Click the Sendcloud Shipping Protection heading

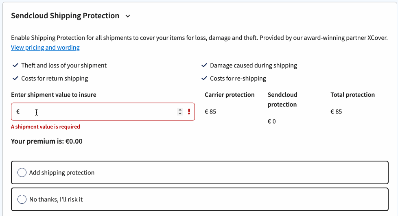(x=65, y=16)
